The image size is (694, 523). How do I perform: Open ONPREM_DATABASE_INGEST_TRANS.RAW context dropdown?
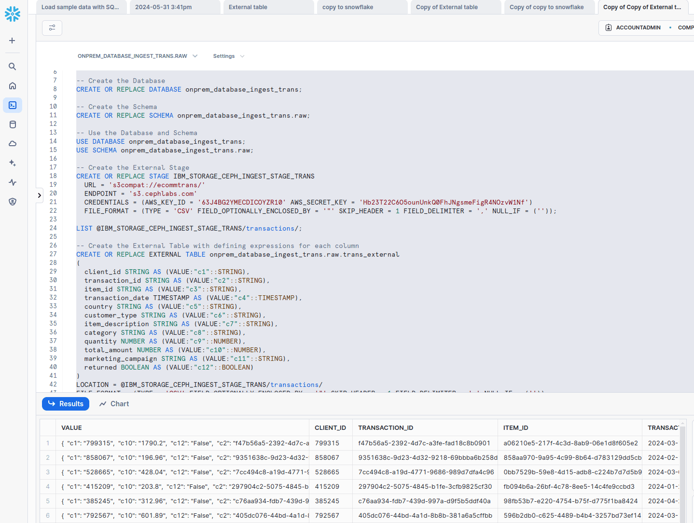coord(138,56)
